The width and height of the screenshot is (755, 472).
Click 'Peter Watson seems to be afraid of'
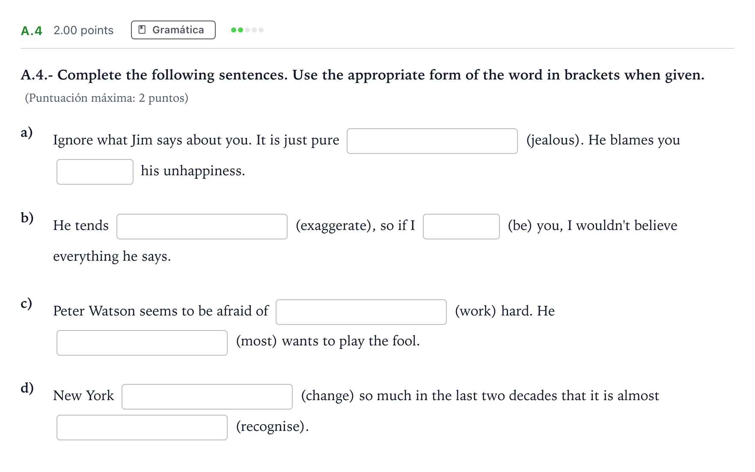[161, 311]
